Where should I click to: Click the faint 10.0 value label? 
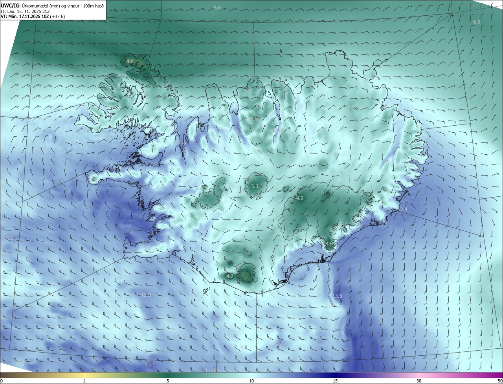click(x=117, y=326)
